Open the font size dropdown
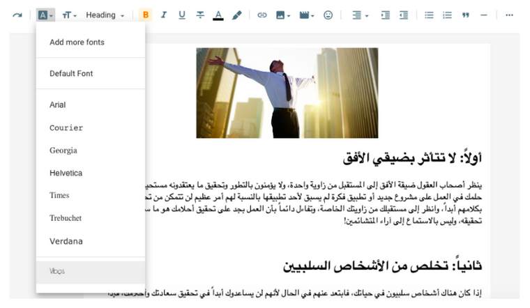530x308 pixels. pos(69,15)
